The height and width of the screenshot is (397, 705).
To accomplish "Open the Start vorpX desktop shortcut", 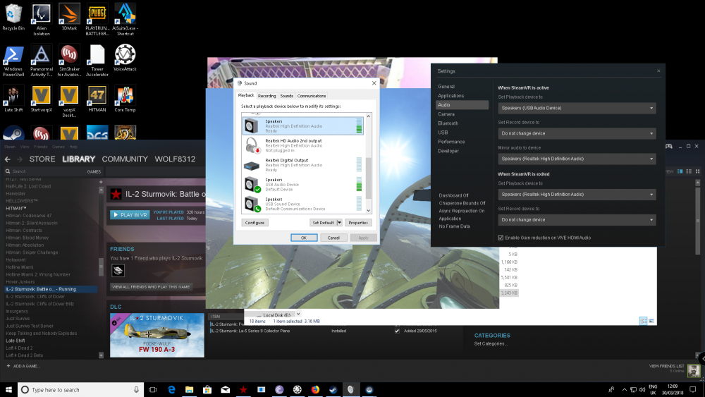I will click(x=42, y=99).
